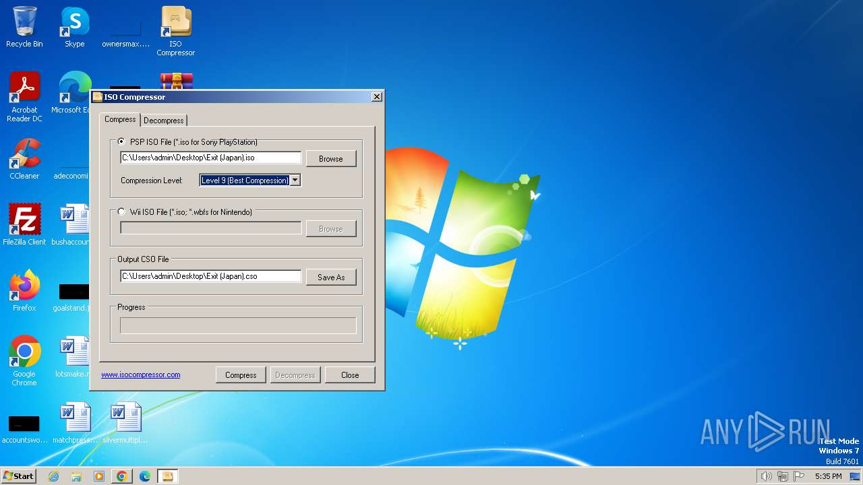
Task: Click the Progress bar
Action: click(238, 325)
